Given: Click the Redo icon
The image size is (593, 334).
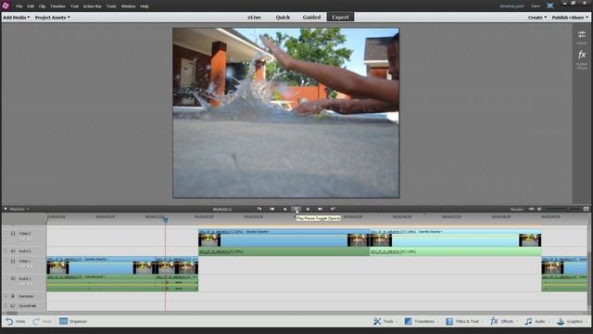Looking at the screenshot, I should (x=36, y=322).
